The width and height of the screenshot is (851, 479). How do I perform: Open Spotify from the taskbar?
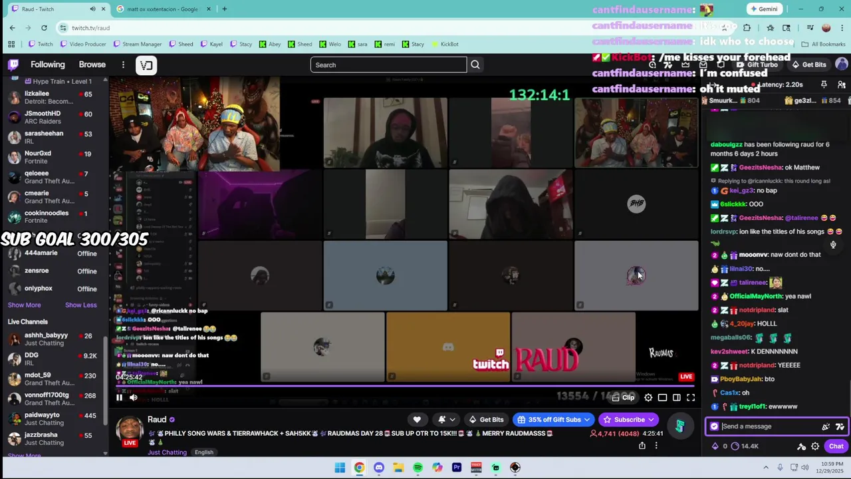click(x=418, y=468)
